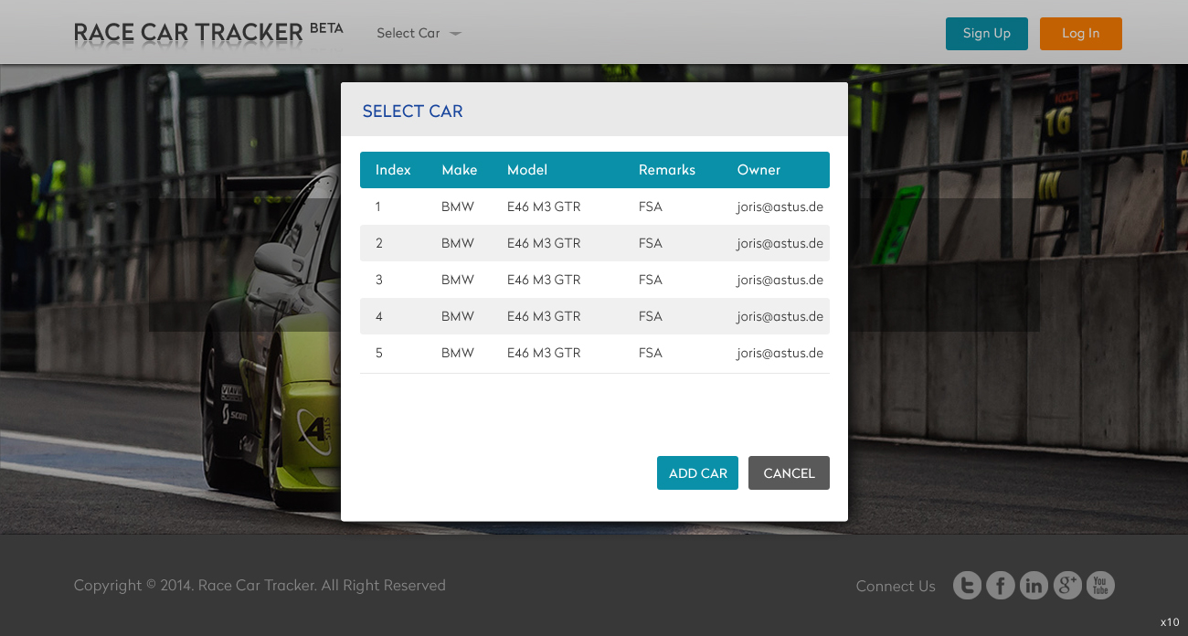This screenshot has height=636, width=1188.
Task: Click BMW in row 1
Action: tap(458, 207)
